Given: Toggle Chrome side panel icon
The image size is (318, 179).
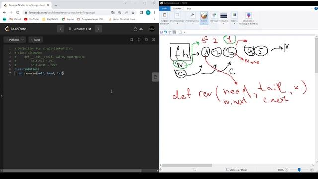Looking at the screenshot, I should coord(141,12).
